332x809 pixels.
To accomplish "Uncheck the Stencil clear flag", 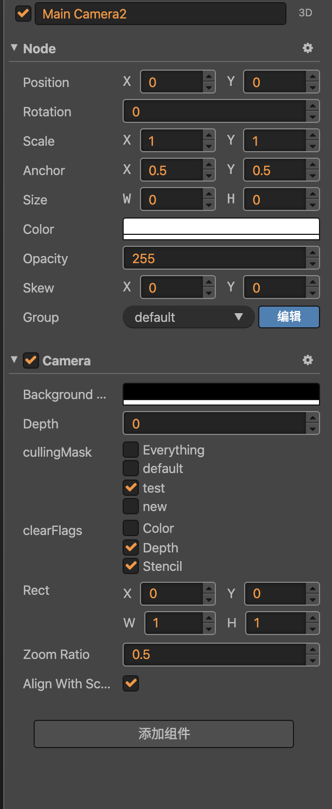I will [131, 566].
